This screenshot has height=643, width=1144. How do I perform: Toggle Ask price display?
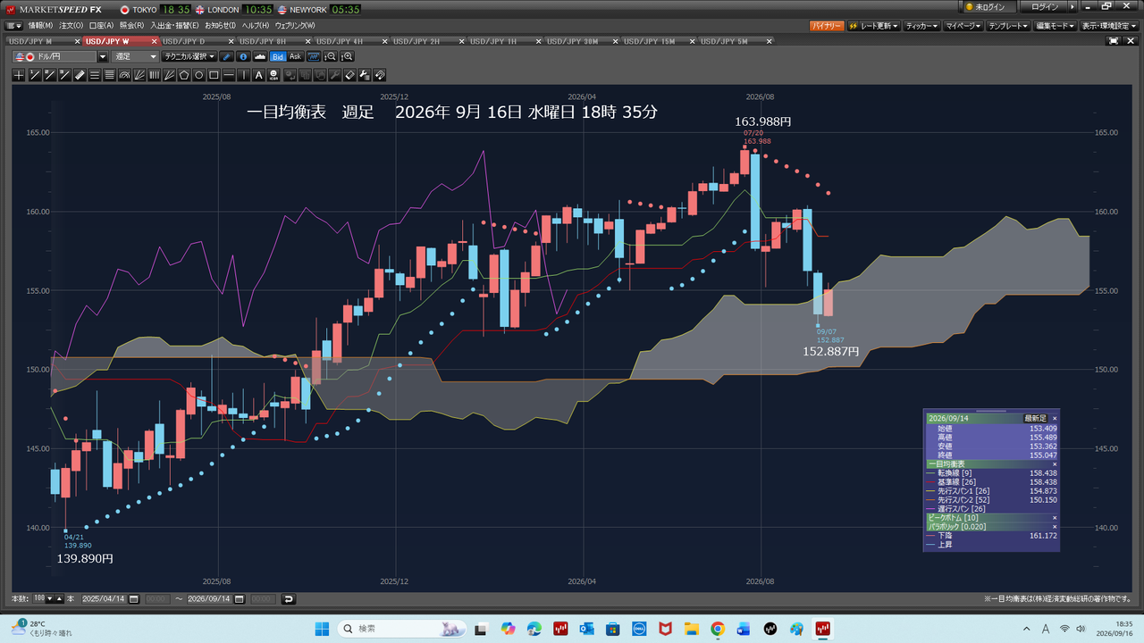pyautogui.click(x=296, y=56)
